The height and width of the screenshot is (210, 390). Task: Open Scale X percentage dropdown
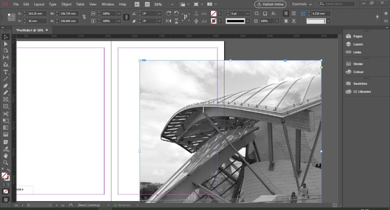119,14
